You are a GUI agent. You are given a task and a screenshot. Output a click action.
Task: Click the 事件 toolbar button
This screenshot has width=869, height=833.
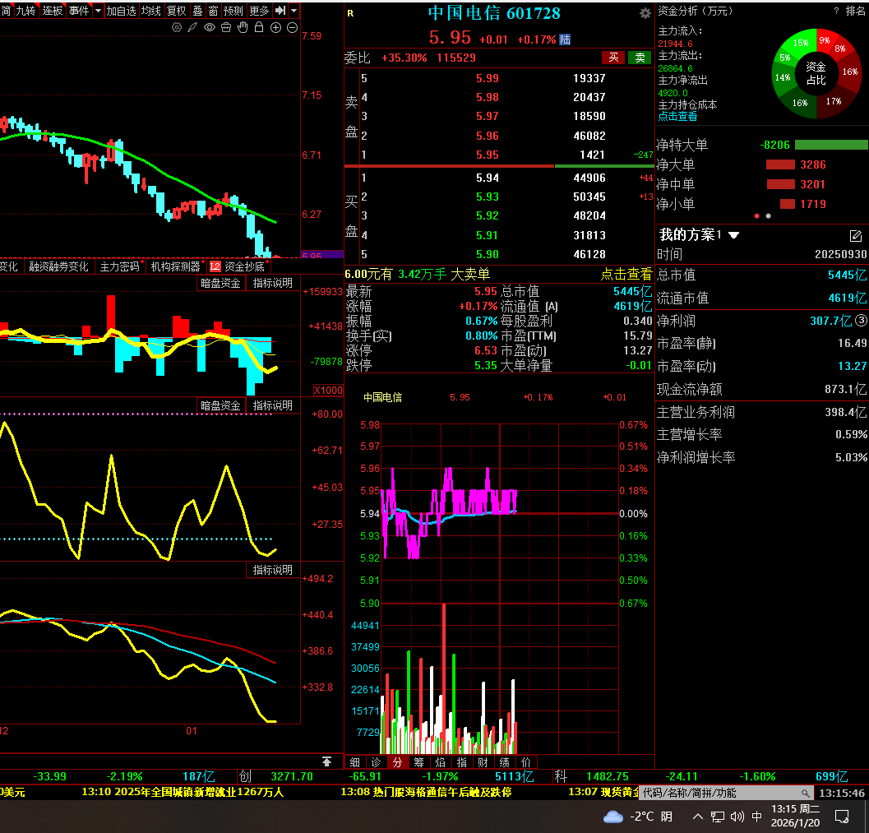[79, 11]
